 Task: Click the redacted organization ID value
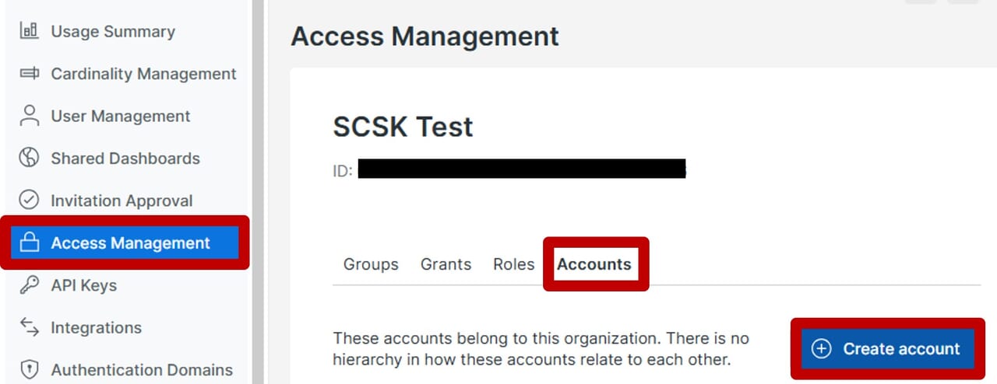[520, 169]
